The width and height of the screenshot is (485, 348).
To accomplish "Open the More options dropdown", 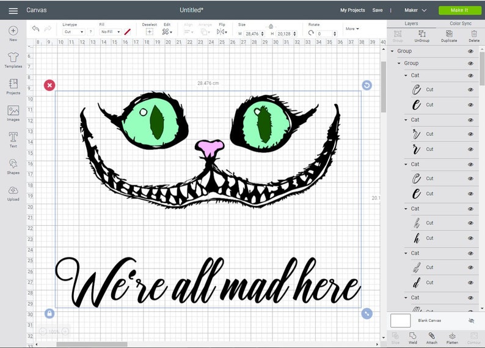I will [x=352, y=29].
